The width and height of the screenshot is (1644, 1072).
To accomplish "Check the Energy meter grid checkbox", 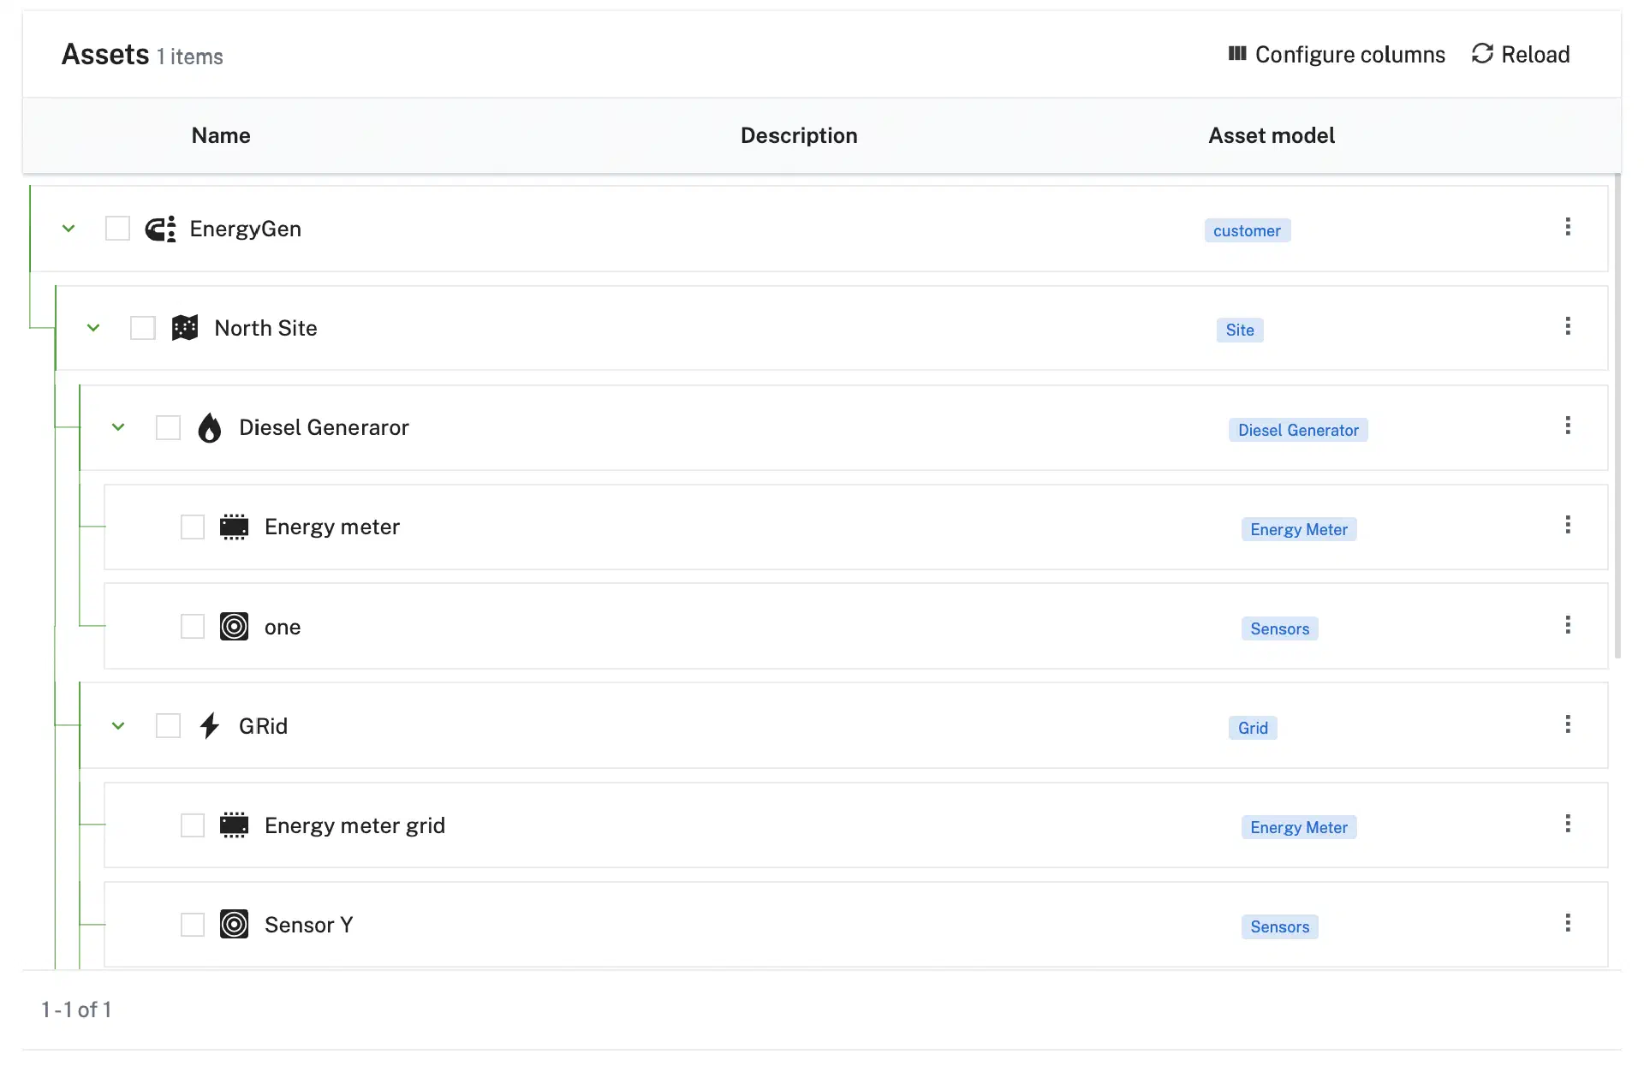I will (x=193, y=825).
